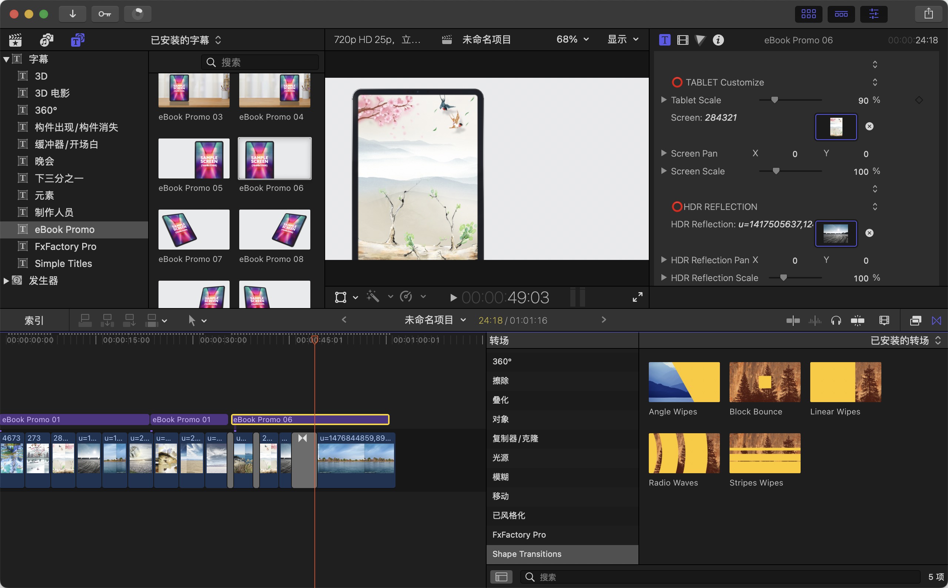Click the share project icon

pyautogui.click(x=928, y=14)
